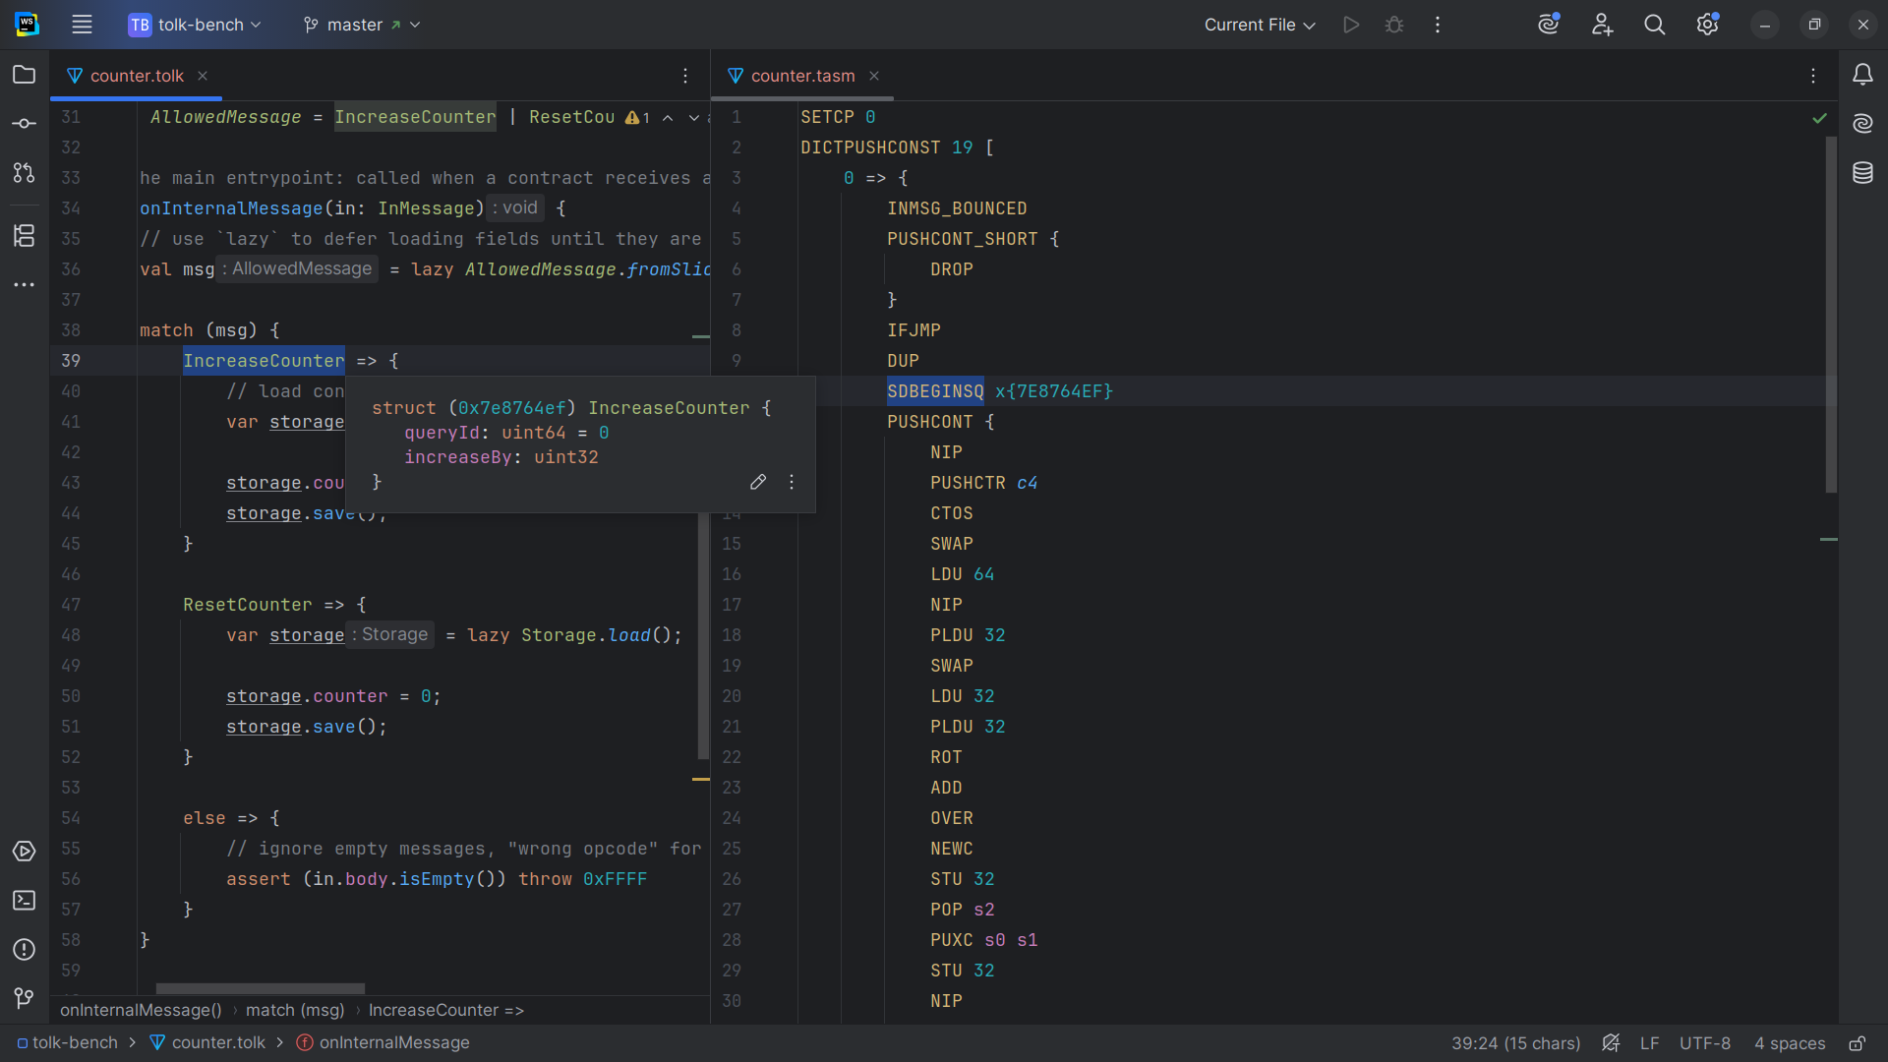This screenshot has width=1888, height=1062.
Task: Open more run actions menu
Action: 1438,25
